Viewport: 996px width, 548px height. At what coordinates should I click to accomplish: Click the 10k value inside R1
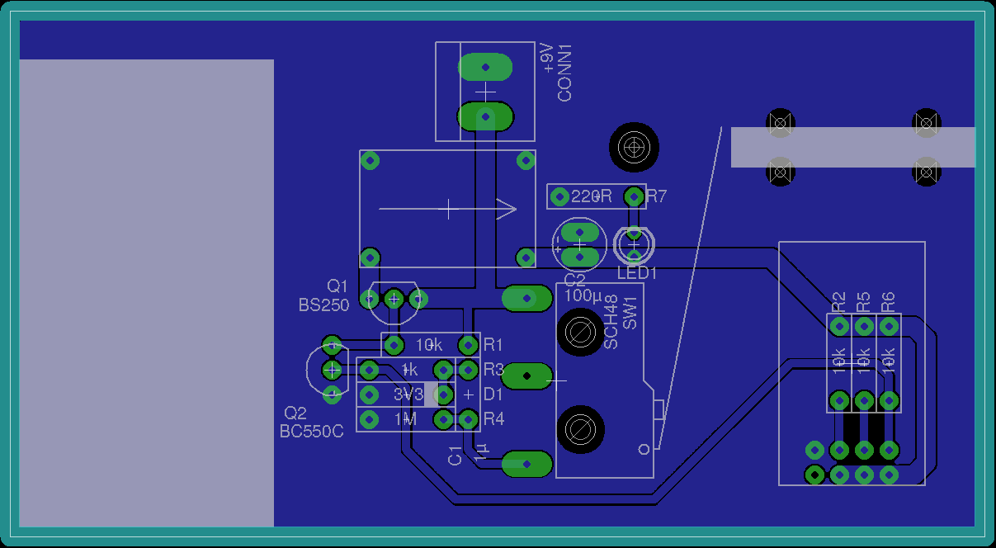430,344
